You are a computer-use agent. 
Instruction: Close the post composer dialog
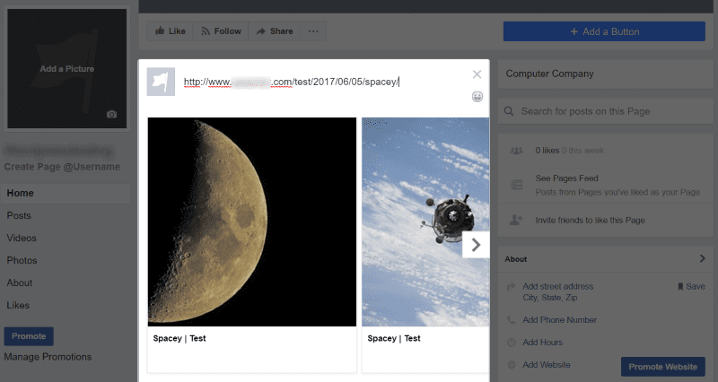point(477,74)
